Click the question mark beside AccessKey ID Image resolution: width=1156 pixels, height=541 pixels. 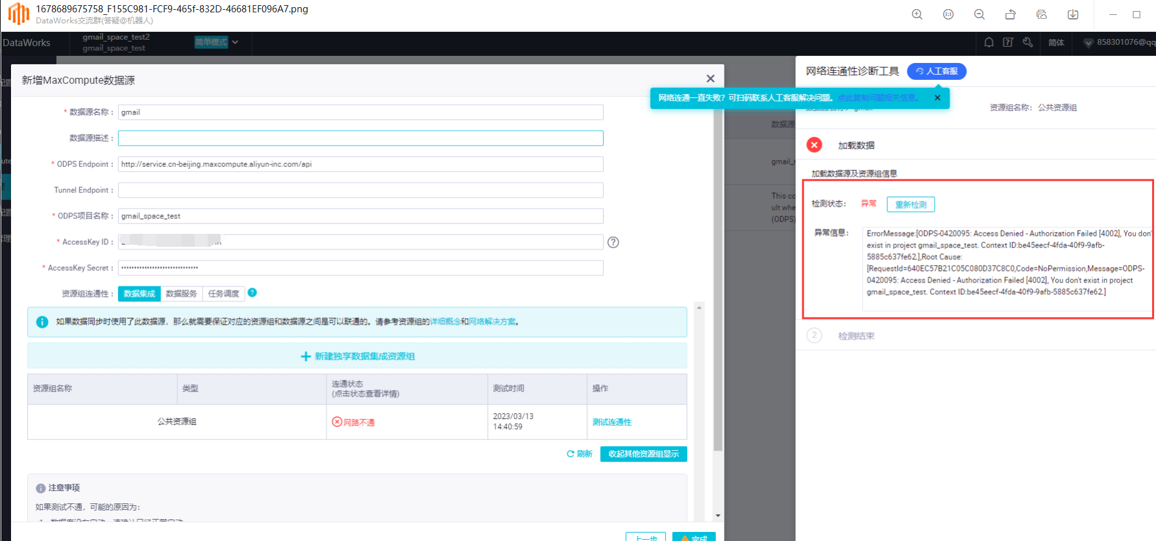tap(613, 242)
